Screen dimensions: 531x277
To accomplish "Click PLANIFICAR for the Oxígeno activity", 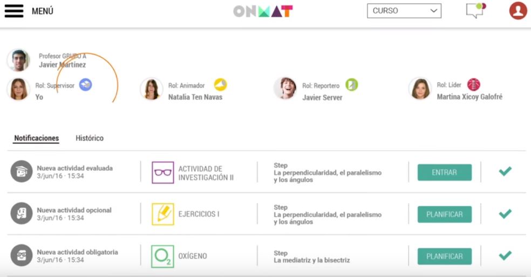I will 444,256.
